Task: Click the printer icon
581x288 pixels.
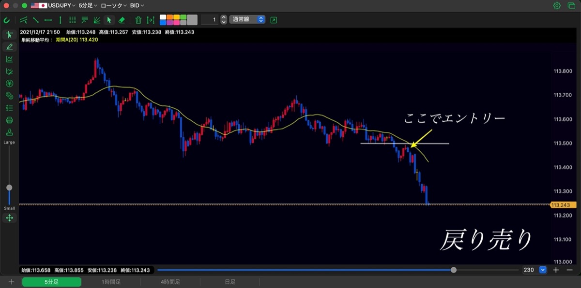Action: (9, 120)
